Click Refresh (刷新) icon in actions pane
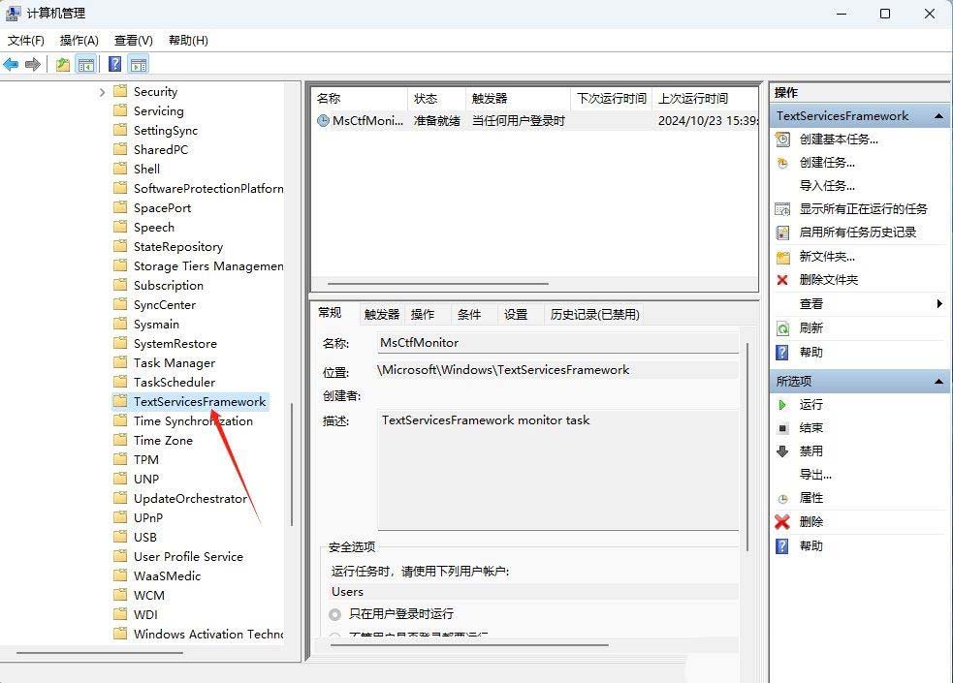The height and width of the screenshot is (683, 953). 782,328
